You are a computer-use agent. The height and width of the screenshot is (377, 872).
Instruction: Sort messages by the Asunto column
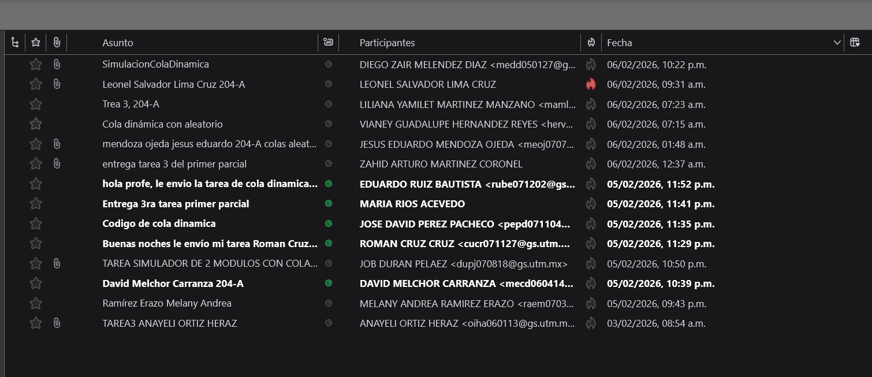[118, 43]
